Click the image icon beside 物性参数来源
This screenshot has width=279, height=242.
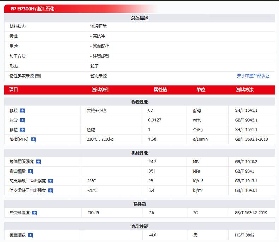38,76
